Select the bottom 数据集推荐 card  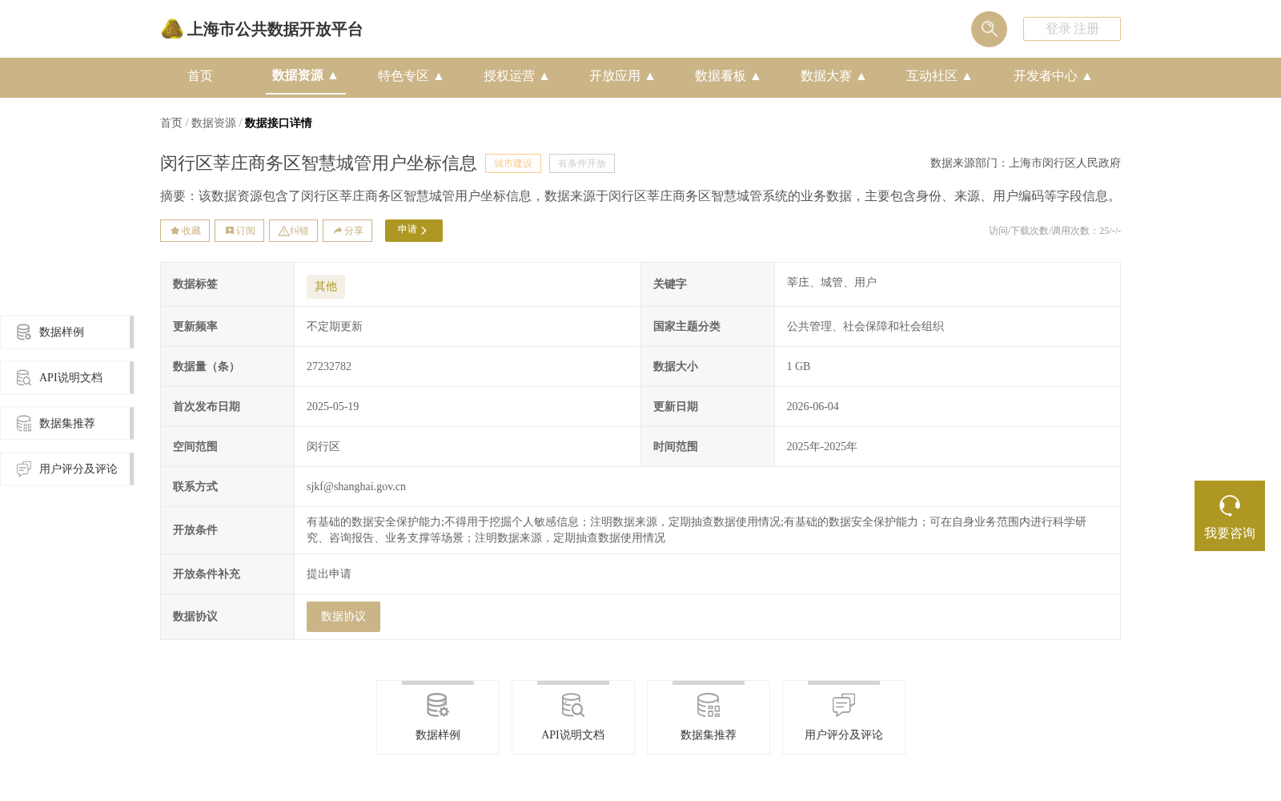[x=709, y=718]
